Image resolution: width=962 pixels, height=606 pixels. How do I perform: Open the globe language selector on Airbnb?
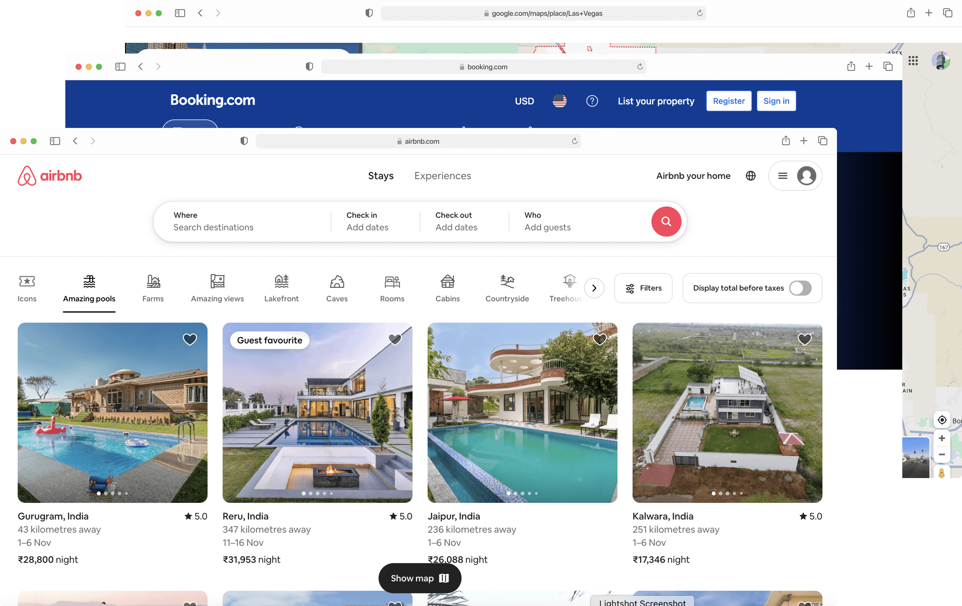click(750, 176)
